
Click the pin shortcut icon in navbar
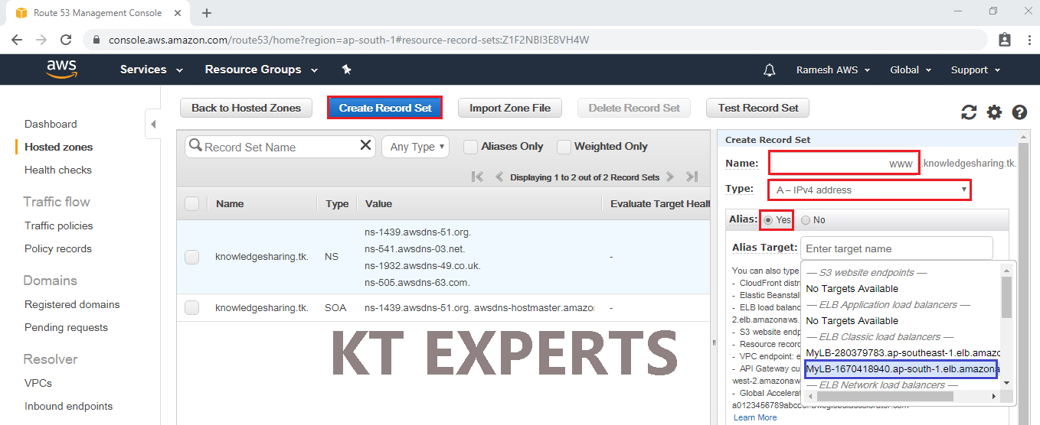(346, 70)
